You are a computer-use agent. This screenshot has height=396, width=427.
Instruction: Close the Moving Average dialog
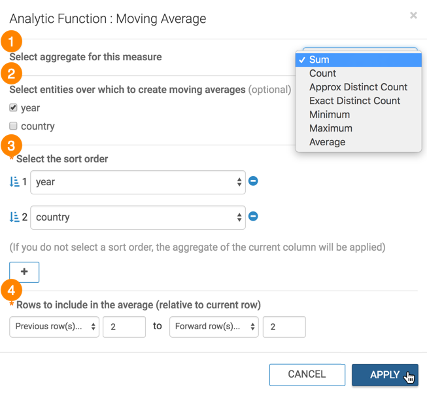coord(413,15)
